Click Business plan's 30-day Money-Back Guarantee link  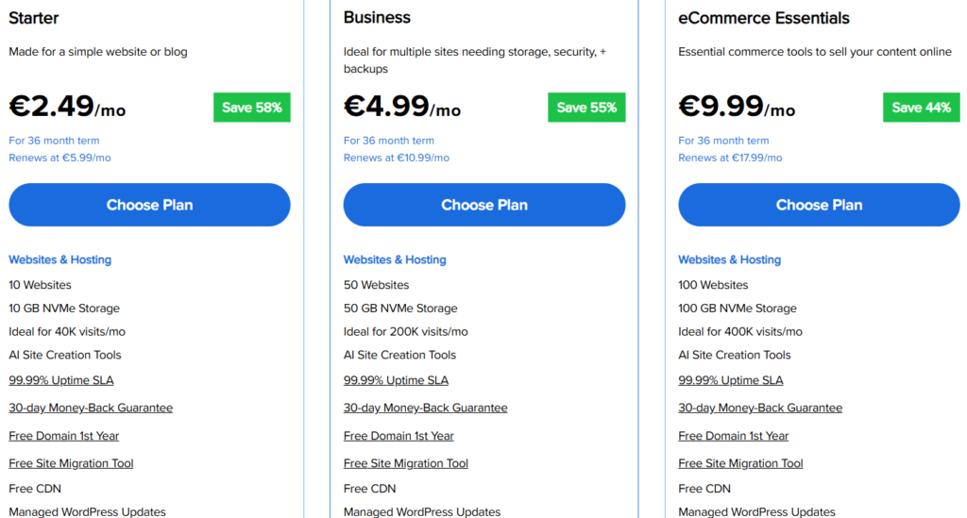point(425,408)
